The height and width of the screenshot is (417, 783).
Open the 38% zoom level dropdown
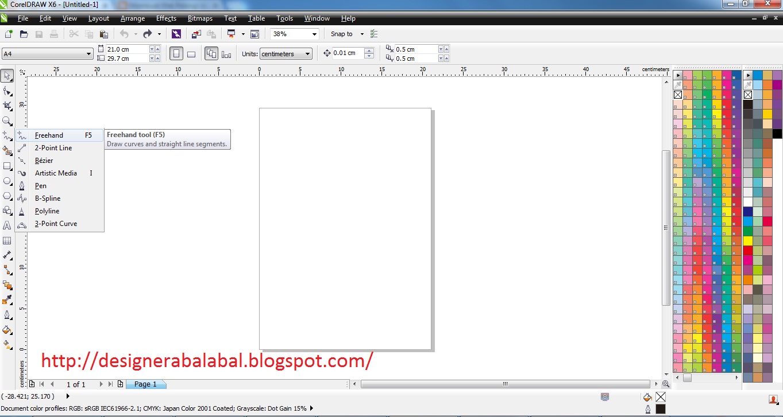tap(314, 34)
